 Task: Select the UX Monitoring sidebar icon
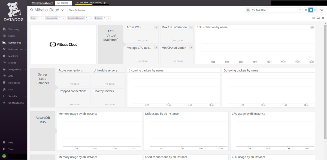click(4, 103)
